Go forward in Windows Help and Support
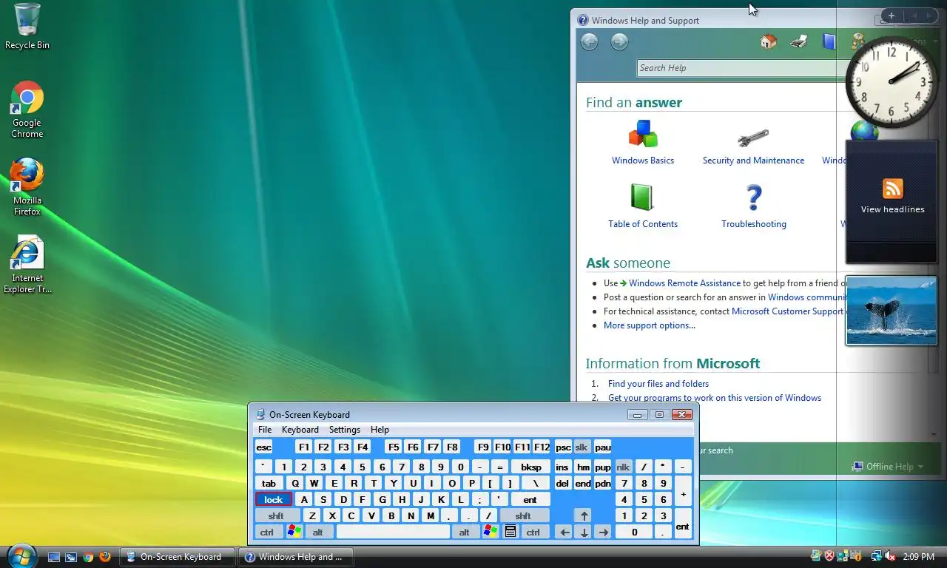This screenshot has height=568, width=947. [x=619, y=42]
